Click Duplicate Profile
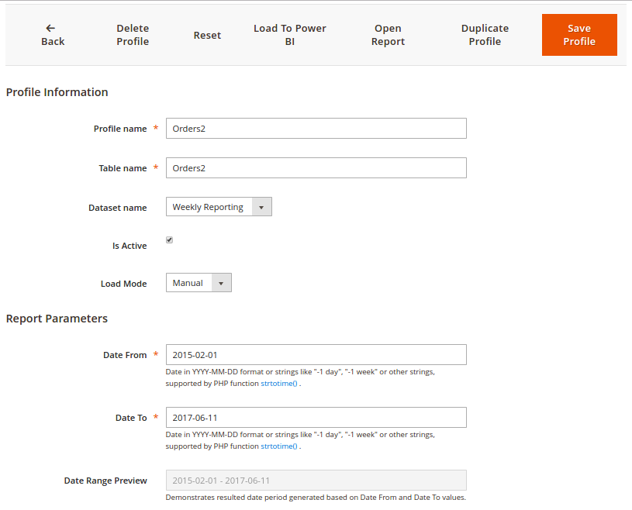Screen dimensions: 632x510 coord(485,35)
